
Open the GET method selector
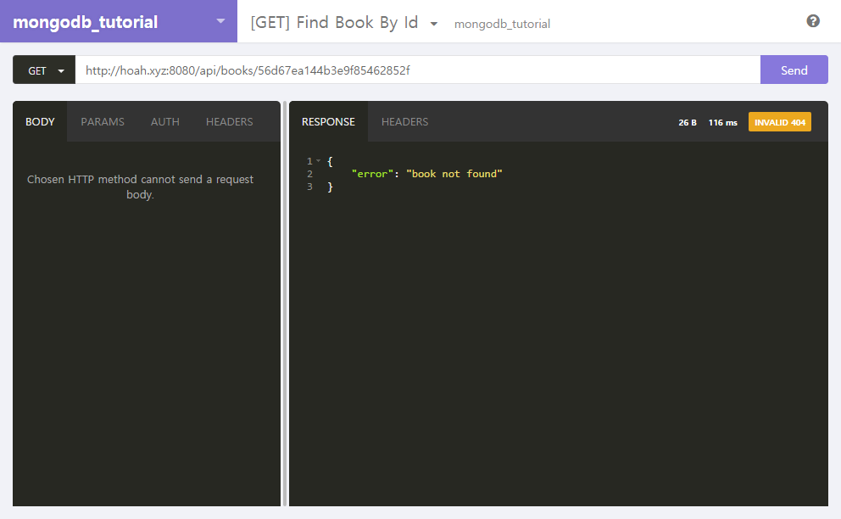(x=44, y=70)
